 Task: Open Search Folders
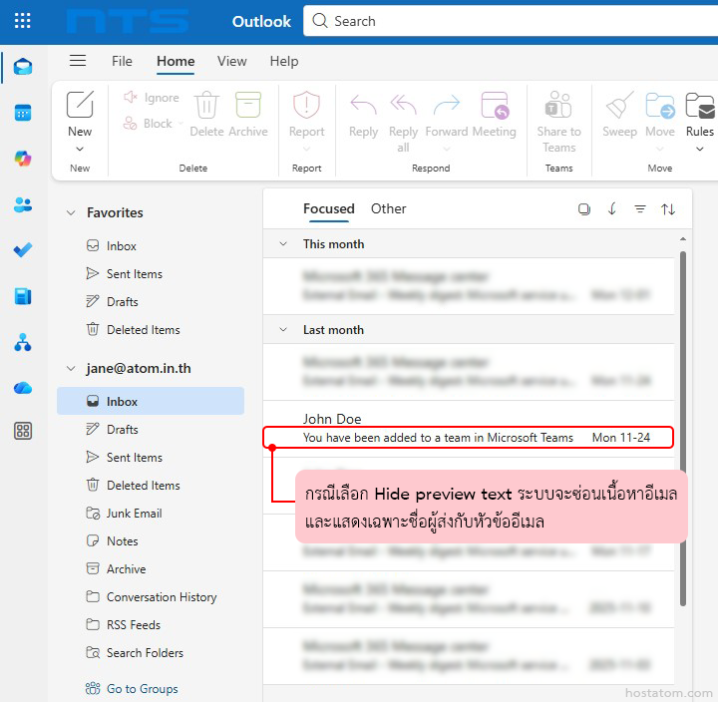tap(151, 652)
